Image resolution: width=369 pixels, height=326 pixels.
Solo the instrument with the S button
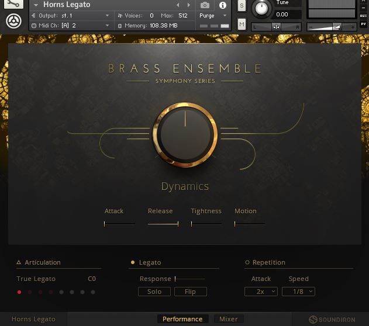tap(242, 6)
